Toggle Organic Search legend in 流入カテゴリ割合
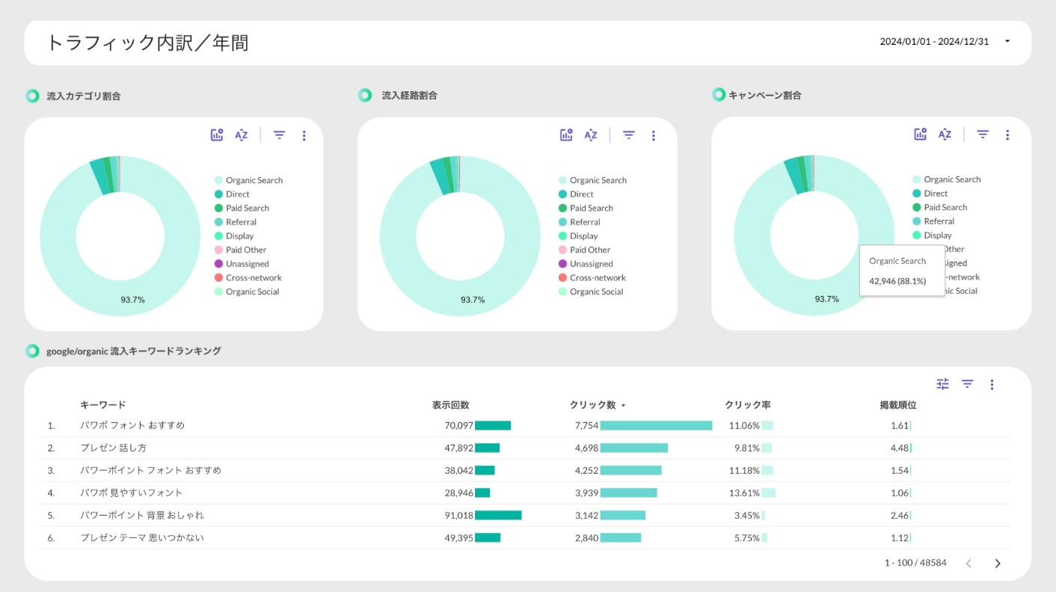Screen dimensions: 1056x592 (x=254, y=180)
